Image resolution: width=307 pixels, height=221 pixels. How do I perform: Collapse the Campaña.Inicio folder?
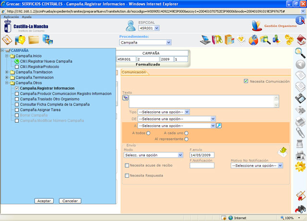[x=7, y=56]
